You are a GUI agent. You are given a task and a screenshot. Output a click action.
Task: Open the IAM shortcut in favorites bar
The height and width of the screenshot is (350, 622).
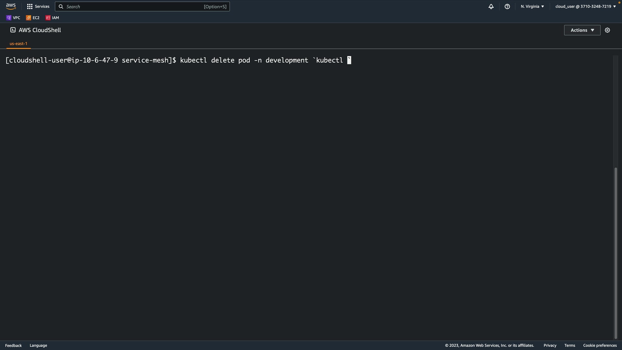click(x=52, y=18)
